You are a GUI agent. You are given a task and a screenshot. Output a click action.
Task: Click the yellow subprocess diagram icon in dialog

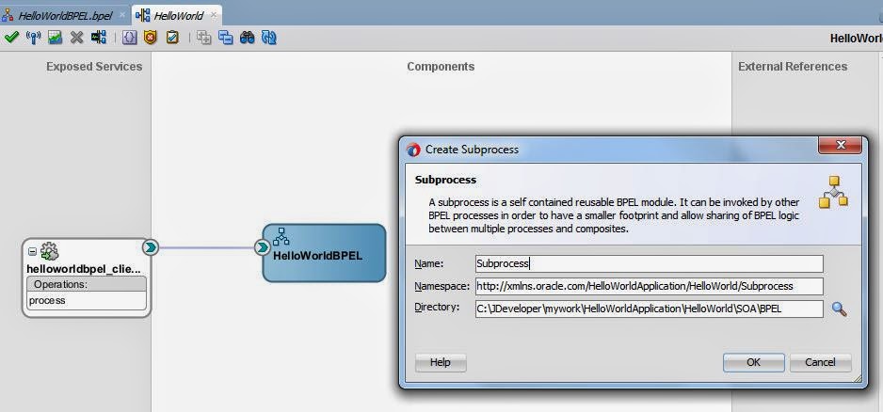click(x=833, y=192)
